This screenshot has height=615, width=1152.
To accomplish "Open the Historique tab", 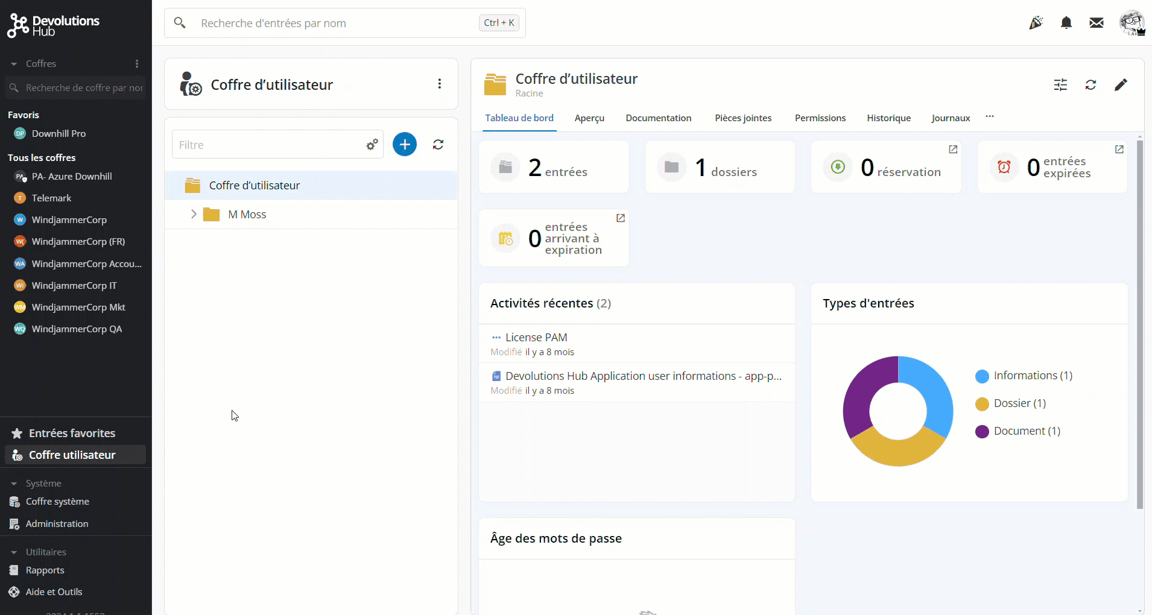I will (x=889, y=118).
